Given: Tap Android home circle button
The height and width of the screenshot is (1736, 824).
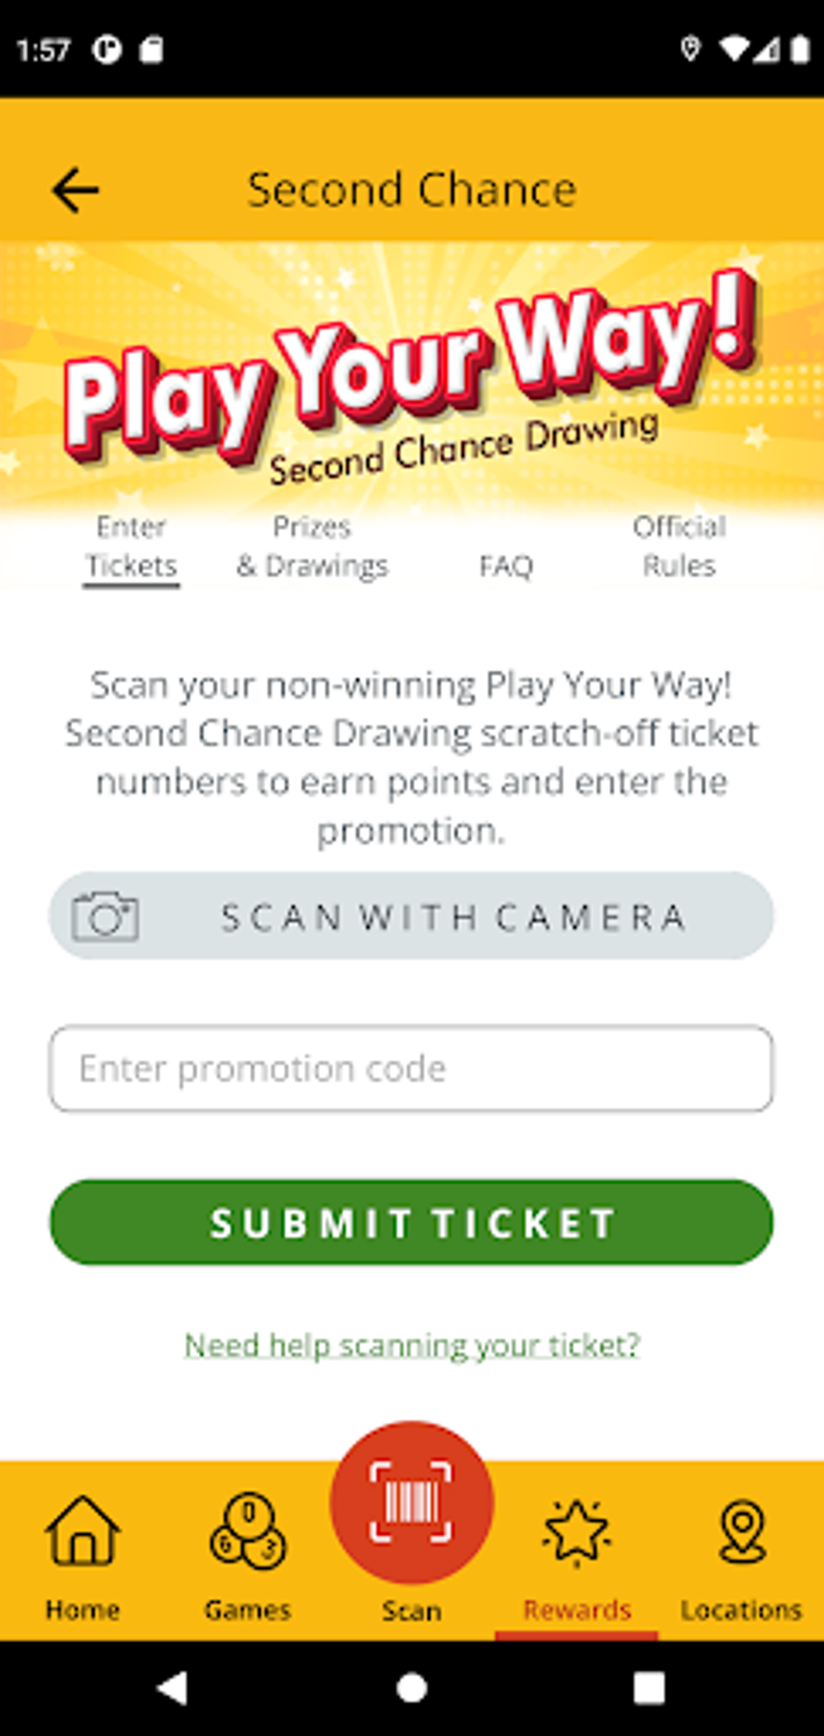Looking at the screenshot, I should click(x=412, y=1688).
